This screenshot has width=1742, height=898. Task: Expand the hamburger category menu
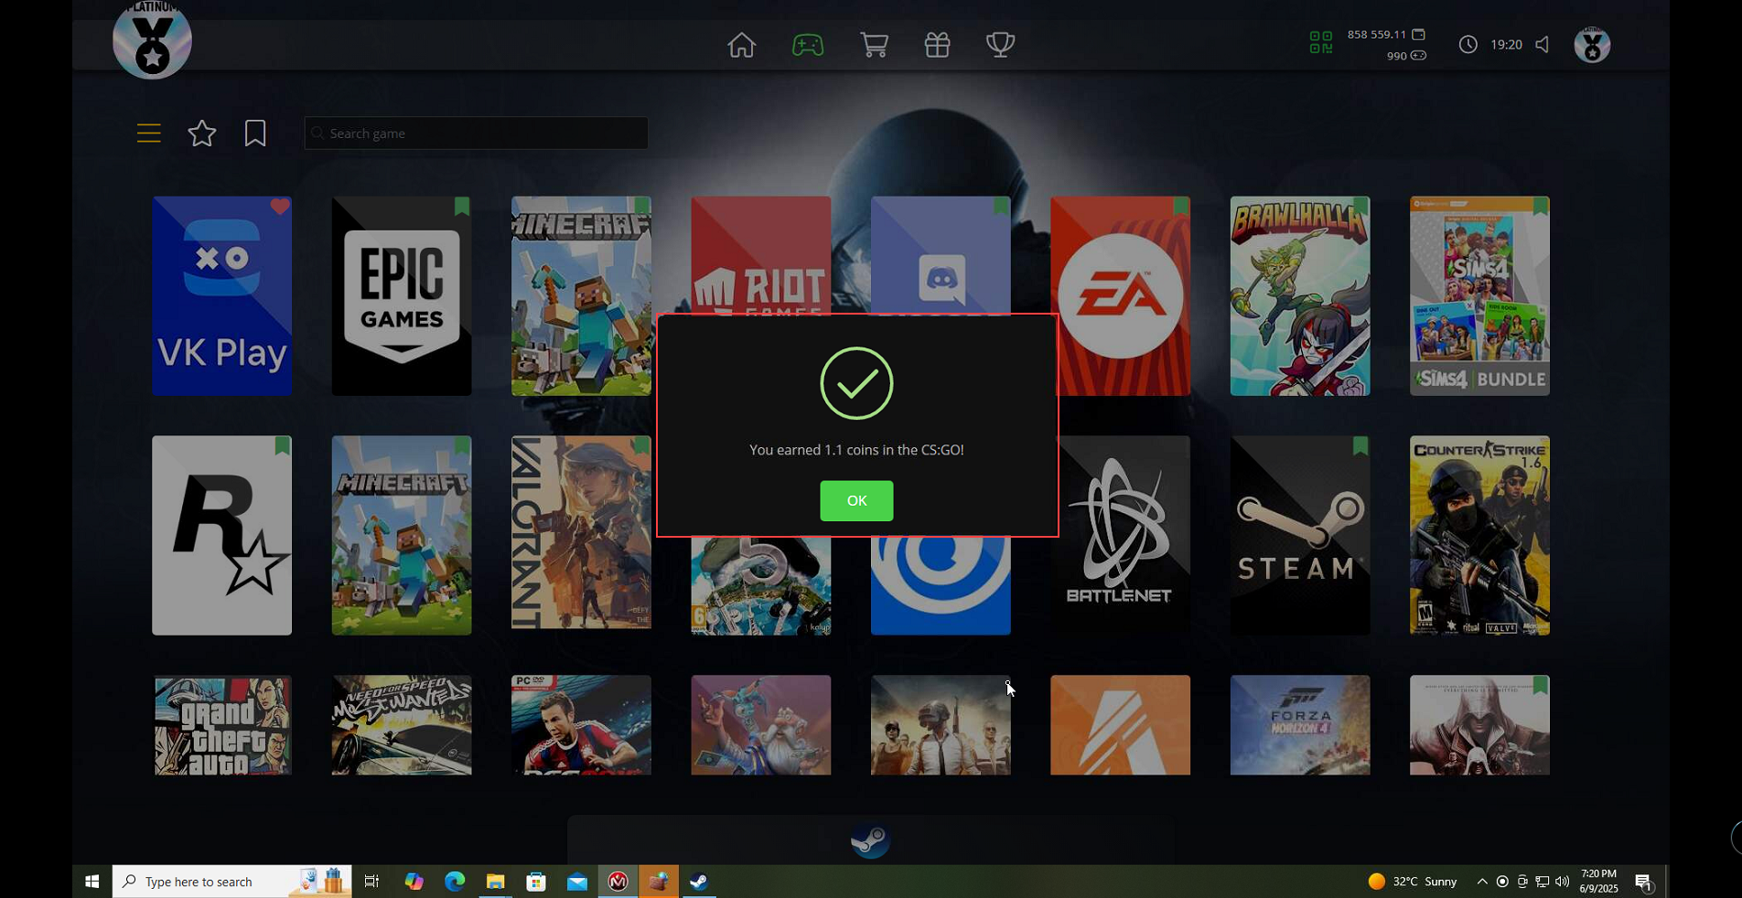(x=148, y=134)
